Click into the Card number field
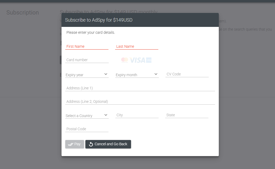 tap(87, 60)
